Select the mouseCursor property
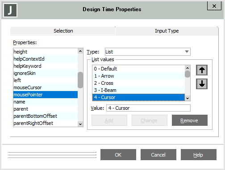The height and width of the screenshot is (170, 225). tap(46, 87)
